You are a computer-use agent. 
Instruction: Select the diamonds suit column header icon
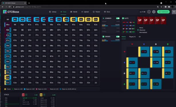(x=144, y=44)
